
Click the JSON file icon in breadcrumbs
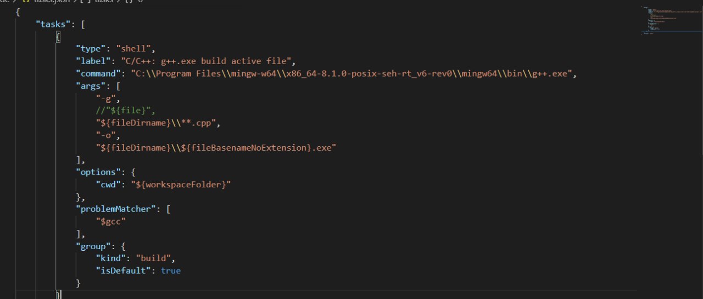pyautogui.click(x=25, y=2)
